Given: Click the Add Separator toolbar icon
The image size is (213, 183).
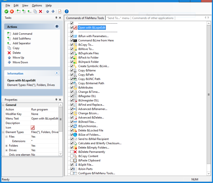Looking at the screenshot, I should [29, 11].
